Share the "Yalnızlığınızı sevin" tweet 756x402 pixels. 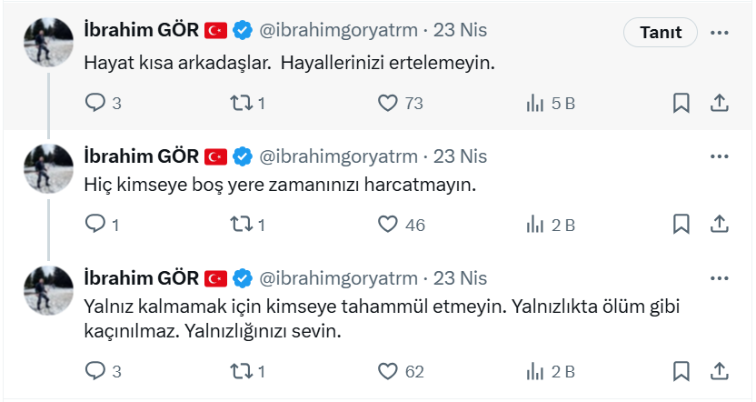[718, 370]
